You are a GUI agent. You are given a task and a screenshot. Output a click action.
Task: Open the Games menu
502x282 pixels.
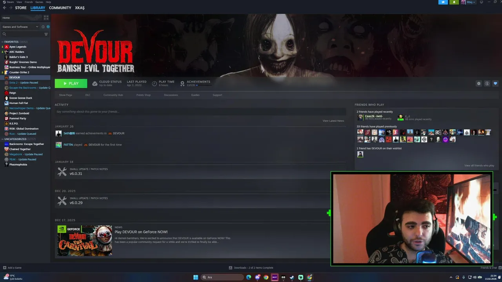39,2
